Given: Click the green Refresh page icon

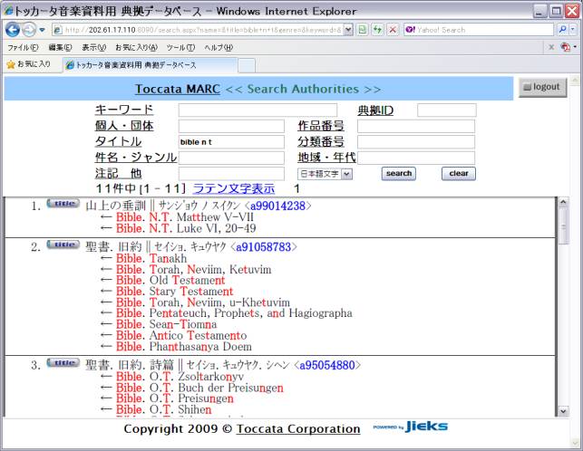Looking at the screenshot, I should click(x=378, y=30).
